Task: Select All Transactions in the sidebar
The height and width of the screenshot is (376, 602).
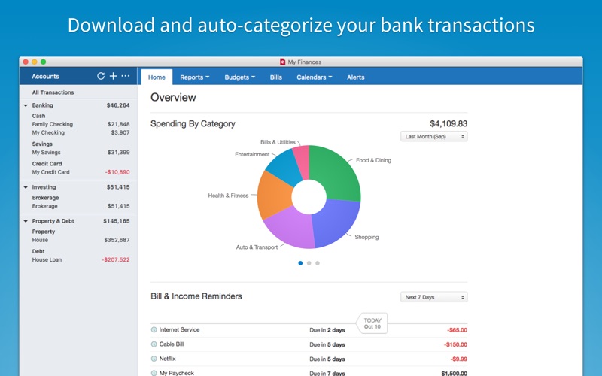Action: [53, 92]
